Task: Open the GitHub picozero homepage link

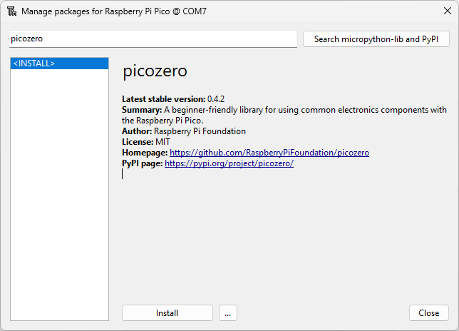Action: (x=269, y=153)
